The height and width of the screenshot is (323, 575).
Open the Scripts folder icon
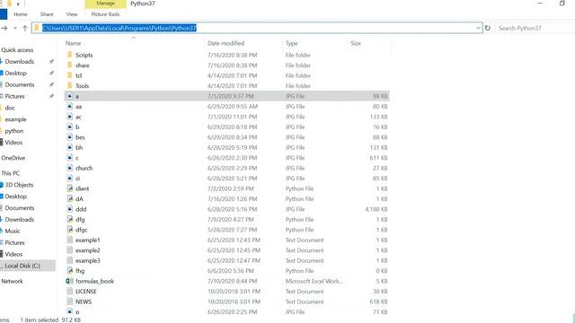pos(70,55)
